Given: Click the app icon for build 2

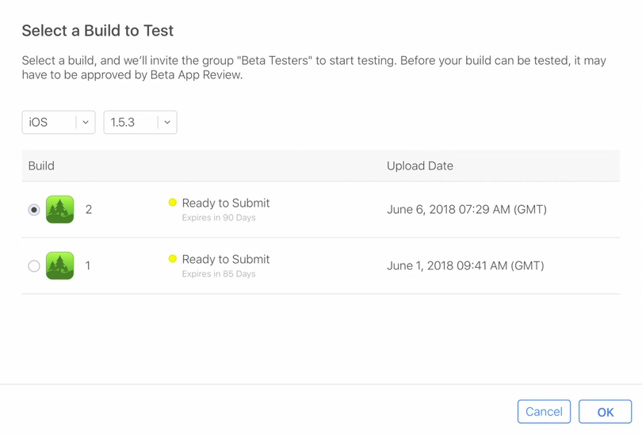Looking at the screenshot, I should click(60, 210).
